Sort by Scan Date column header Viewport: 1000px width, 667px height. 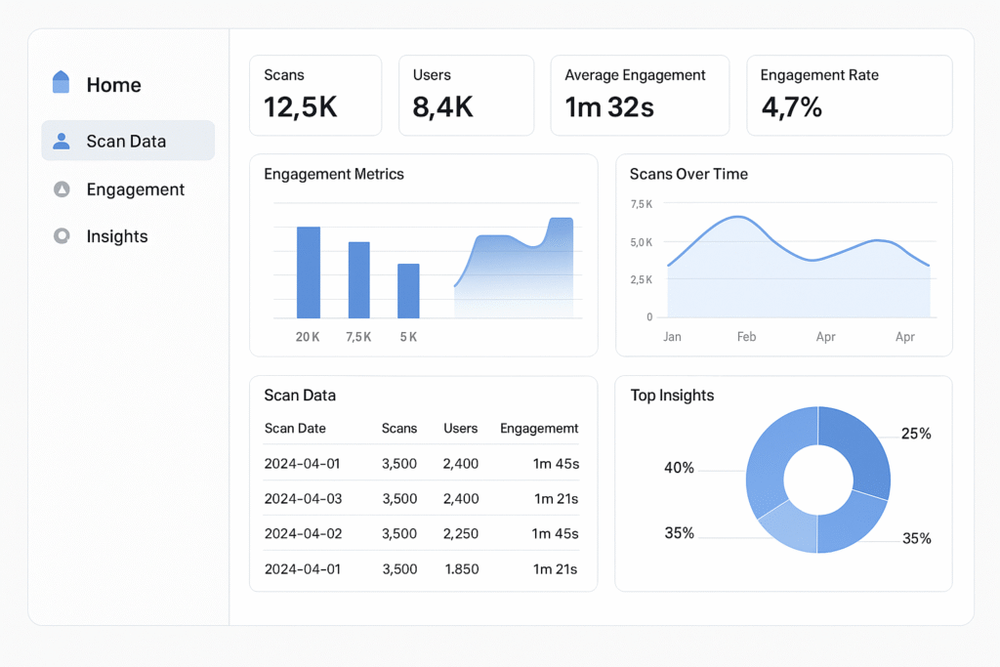pyautogui.click(x=295, y=428)
